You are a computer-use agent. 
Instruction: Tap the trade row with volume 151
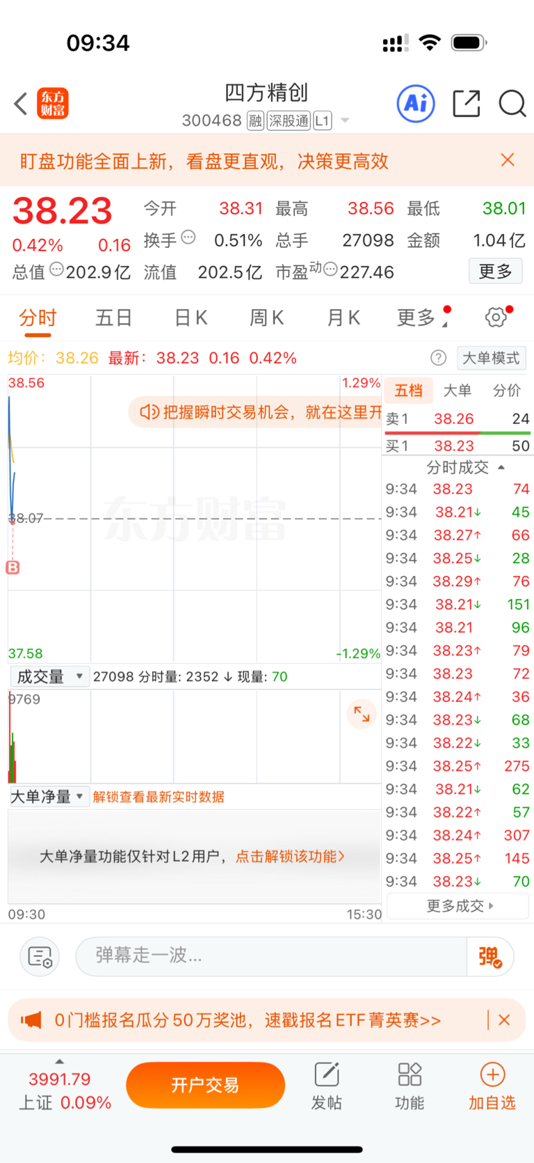click(458, 604)
